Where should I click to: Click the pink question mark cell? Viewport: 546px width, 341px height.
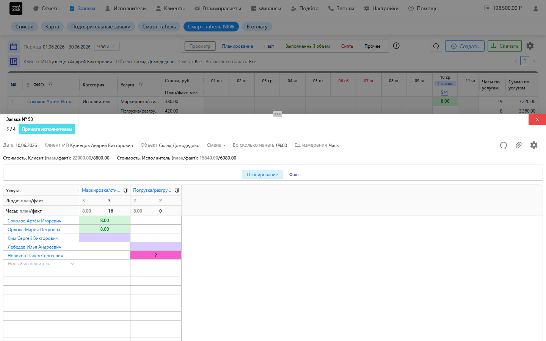(156, 255)
